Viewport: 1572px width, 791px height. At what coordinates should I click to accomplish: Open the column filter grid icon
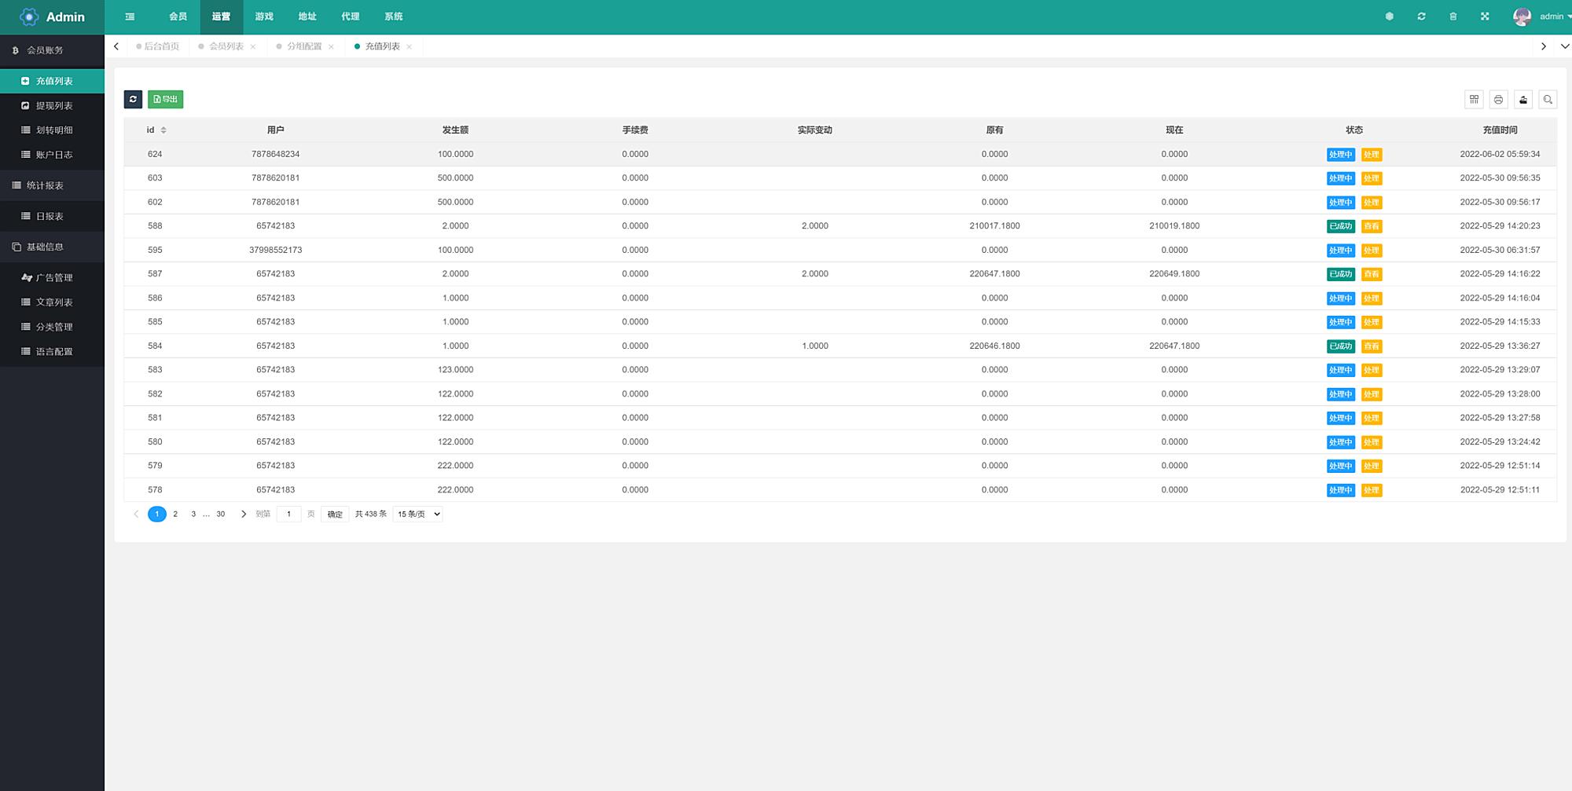(1474, 100)
